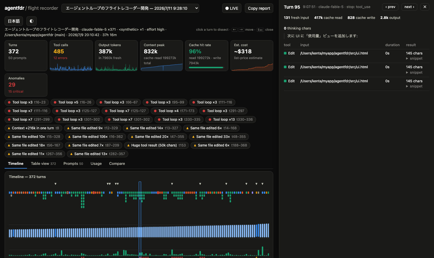Click the Context peak 832k card

(161, 56)
